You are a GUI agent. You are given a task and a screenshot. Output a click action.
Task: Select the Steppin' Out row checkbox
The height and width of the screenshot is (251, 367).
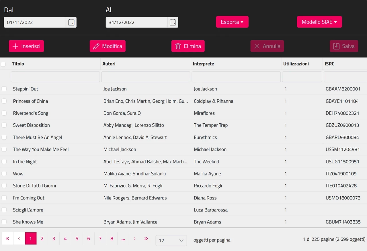tap(4, 89)
